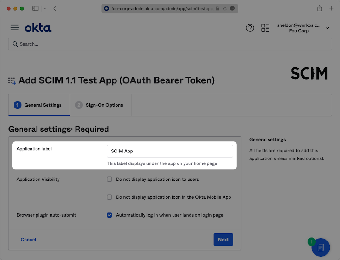Switch to the Sign-On Options tab

100,105
